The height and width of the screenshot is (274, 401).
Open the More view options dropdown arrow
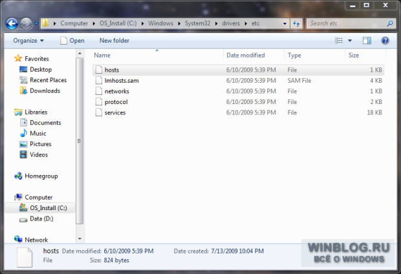pos(350,41)
